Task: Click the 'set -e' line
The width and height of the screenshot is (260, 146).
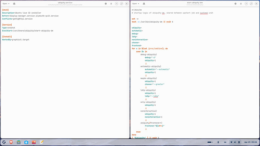Action: point(135,19)
